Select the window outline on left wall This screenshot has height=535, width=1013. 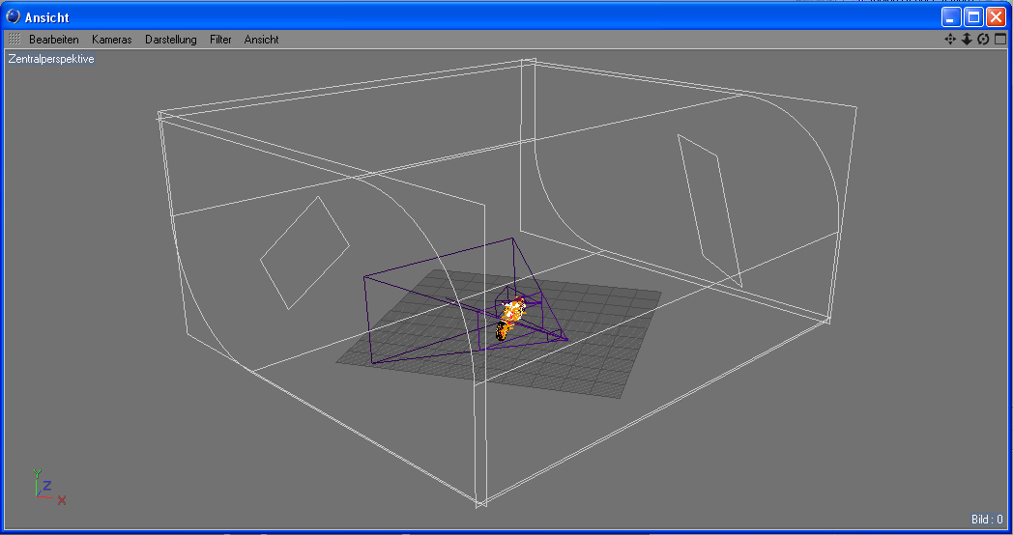pyautogui.click(x=304, y=253)
